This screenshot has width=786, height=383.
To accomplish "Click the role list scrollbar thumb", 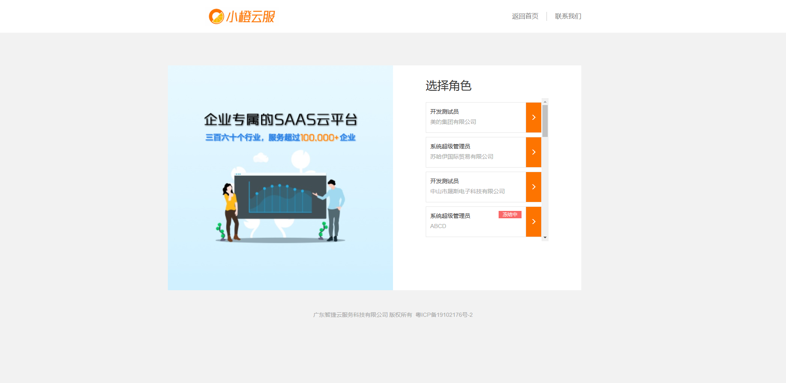I will click(x=545, y=121).
